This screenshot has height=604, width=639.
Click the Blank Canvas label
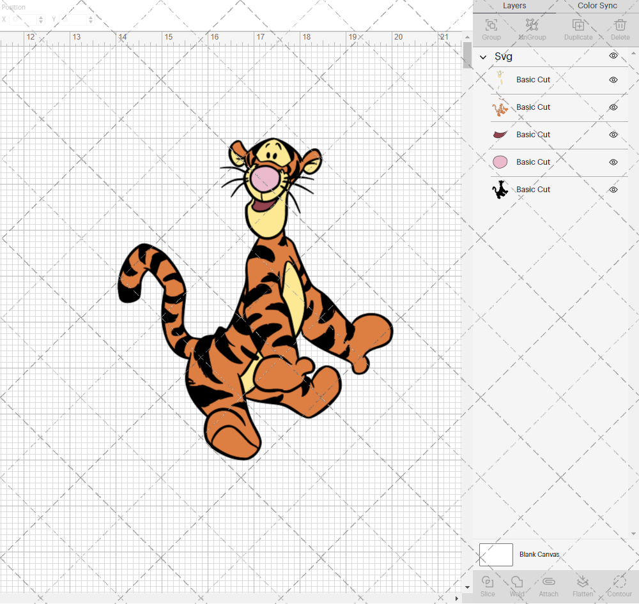point(539,554)
